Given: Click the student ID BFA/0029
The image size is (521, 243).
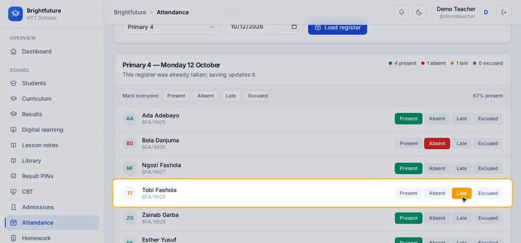Looking at the screenshot, I should coord(154,197).
